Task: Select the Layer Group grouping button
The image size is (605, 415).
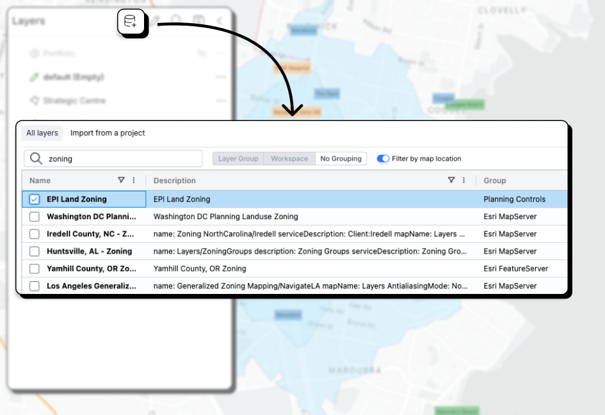Action: coord(238,159)
